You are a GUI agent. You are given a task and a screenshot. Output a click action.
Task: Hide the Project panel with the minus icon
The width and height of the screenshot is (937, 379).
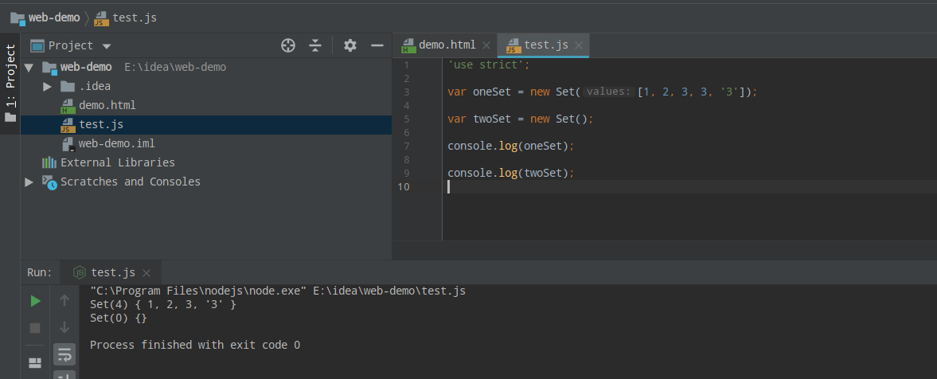point(377,45)
